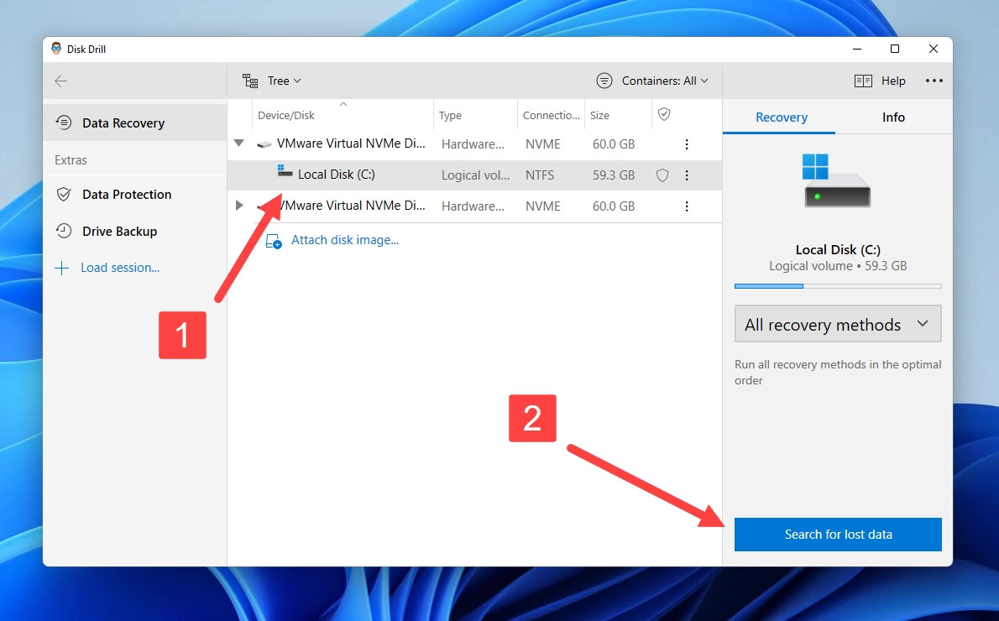Click the 59.3 GB size cell
This screenshot has width=999, height=621.
pos(614,175)
